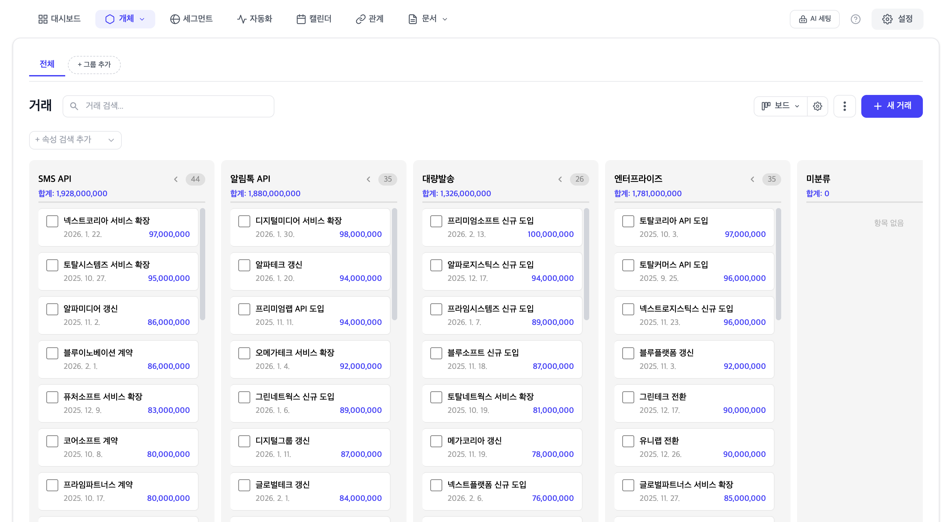
Task: Open the 문서 menu
Action: click(x=427, y=19)
